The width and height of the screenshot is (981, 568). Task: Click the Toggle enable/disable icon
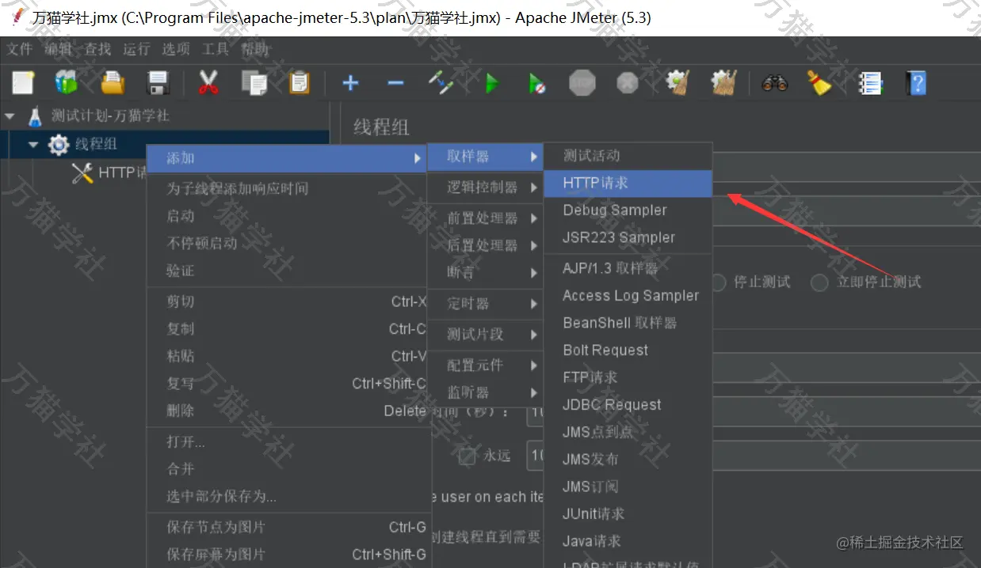441,83
